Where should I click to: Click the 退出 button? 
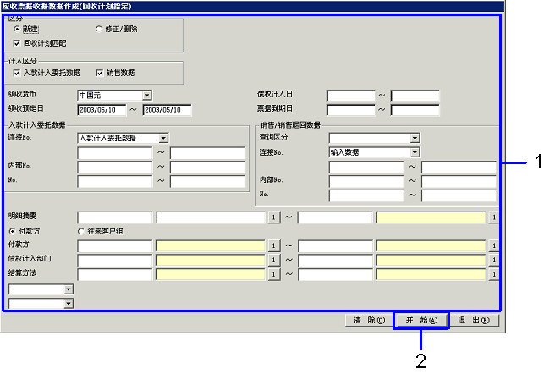(473, 321)
